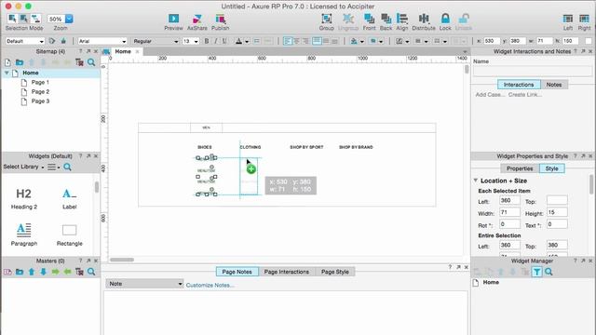Click the widget Name input field
This screenshot has width=596, height=335.
[x=532, y=71]
